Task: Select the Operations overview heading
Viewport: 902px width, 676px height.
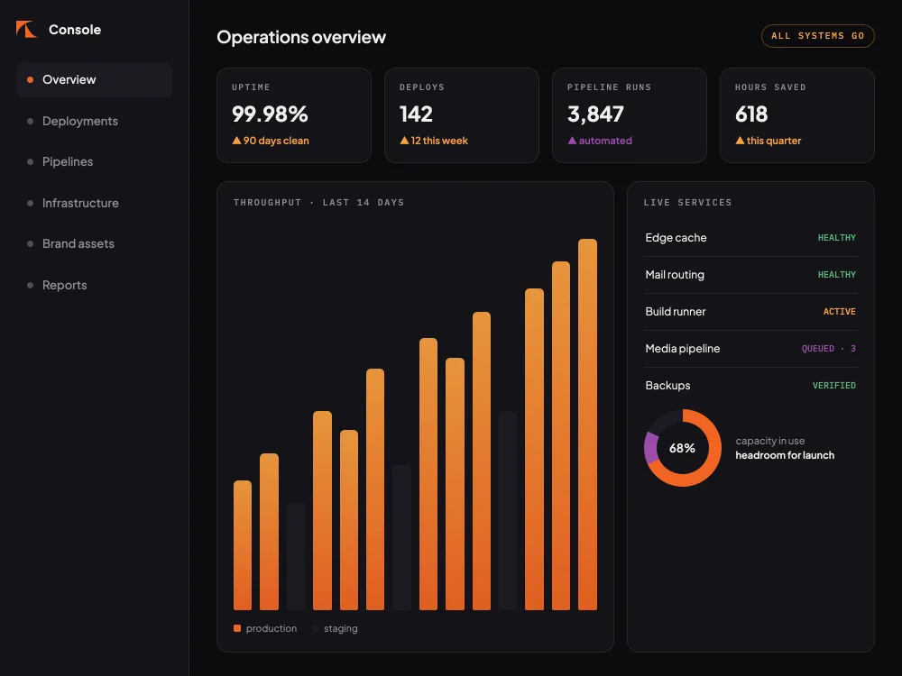Action: [x=301, y=37]
